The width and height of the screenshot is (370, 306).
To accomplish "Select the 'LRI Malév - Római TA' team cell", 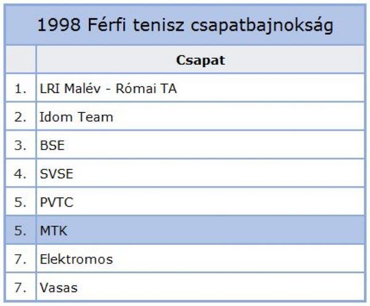I will tap(200, 88).
